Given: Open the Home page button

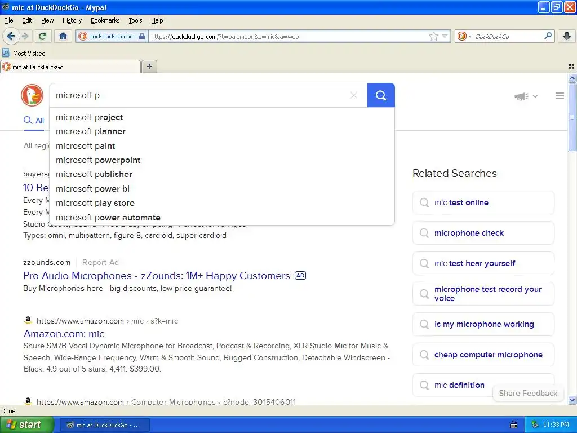Looking at the screenshot, I should click(63, 36).
